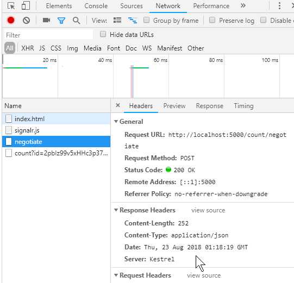Collapse the Response Headers section
Screen dimensions: 294x283
click(116, 210)
